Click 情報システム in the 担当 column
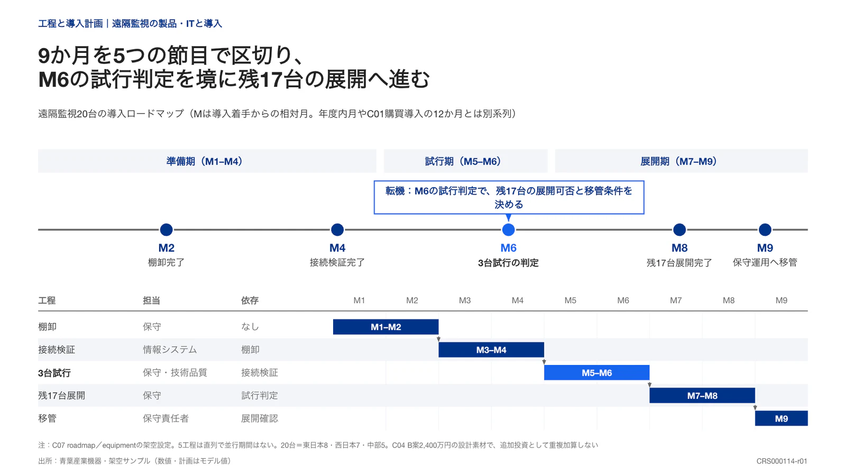The image size is (846, 476). [170, 350]
